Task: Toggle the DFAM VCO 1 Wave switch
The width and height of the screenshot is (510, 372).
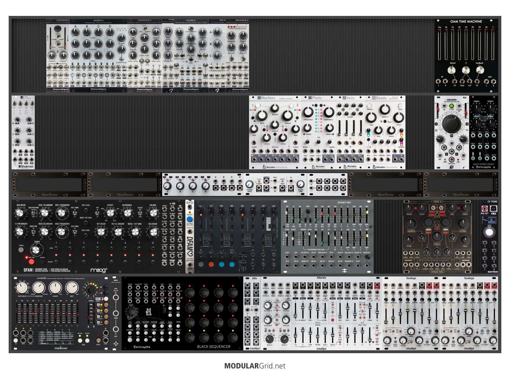Action: (75, 213)
